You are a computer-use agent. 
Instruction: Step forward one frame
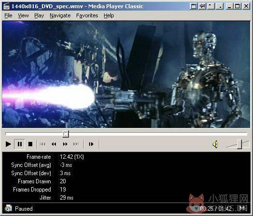click(x=91, y=144)
